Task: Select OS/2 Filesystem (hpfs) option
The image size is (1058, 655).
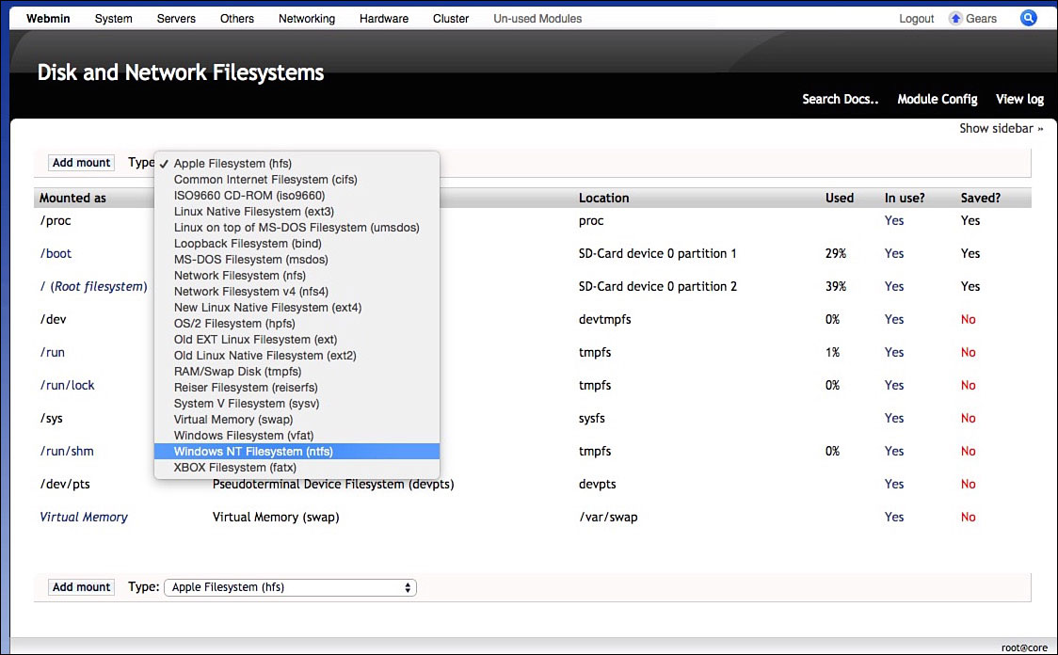Action: [x=297, y=323]
